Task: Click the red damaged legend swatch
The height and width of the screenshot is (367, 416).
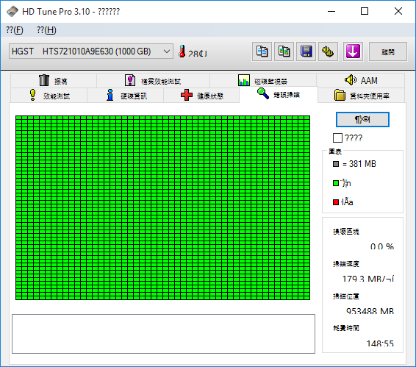Action: pyautogui.click(x=336, y=202)
